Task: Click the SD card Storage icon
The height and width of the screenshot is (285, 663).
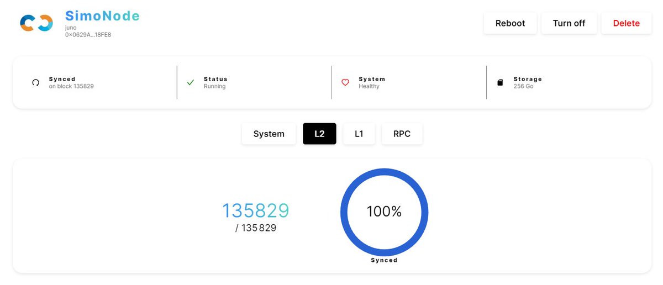Action: coord(500,82)
